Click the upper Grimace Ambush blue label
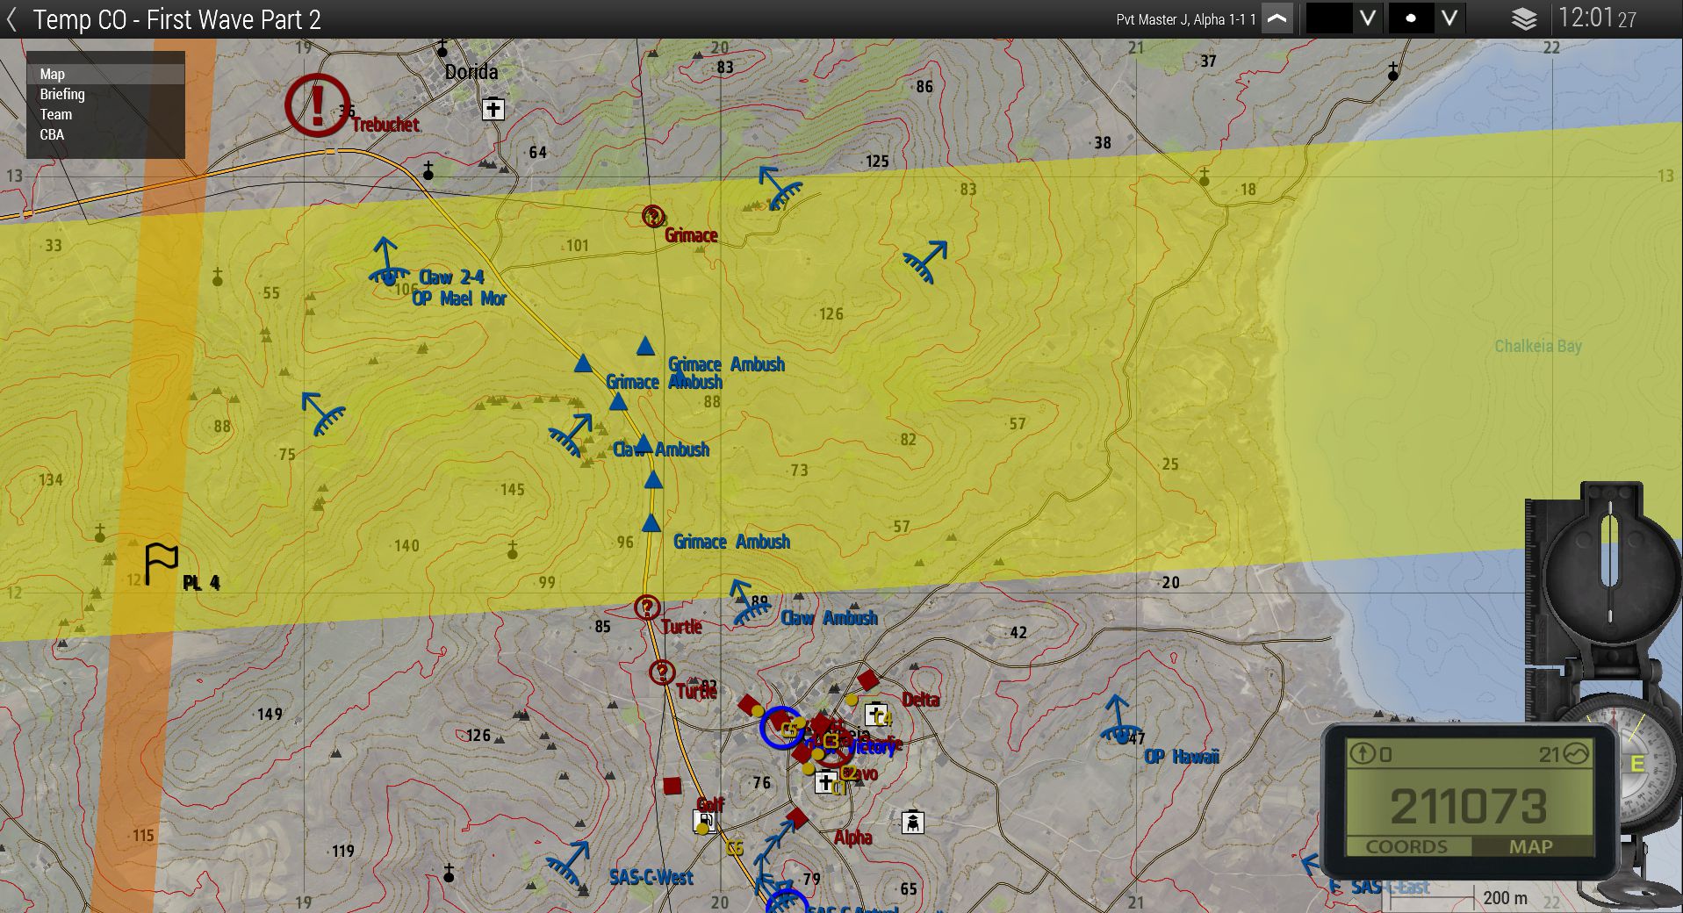This screenshot has height=913, width=1683. 726,364
